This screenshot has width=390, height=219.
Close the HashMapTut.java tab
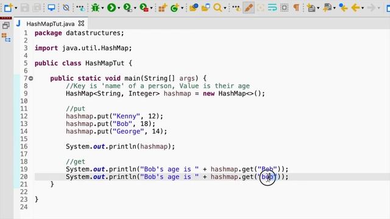coord(81,24)
